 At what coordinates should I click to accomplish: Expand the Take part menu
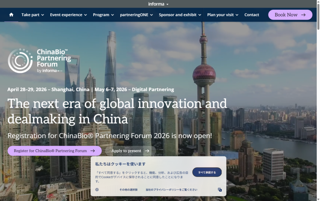32,15
